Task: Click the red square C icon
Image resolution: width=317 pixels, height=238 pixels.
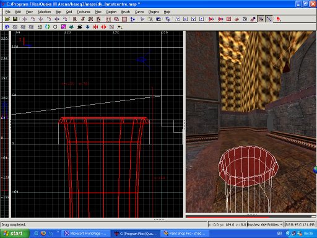Action: [x=228, y=19]
